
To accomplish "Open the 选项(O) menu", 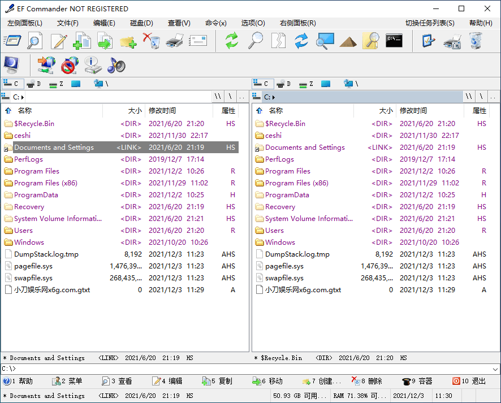I will (x=252, y=23).
